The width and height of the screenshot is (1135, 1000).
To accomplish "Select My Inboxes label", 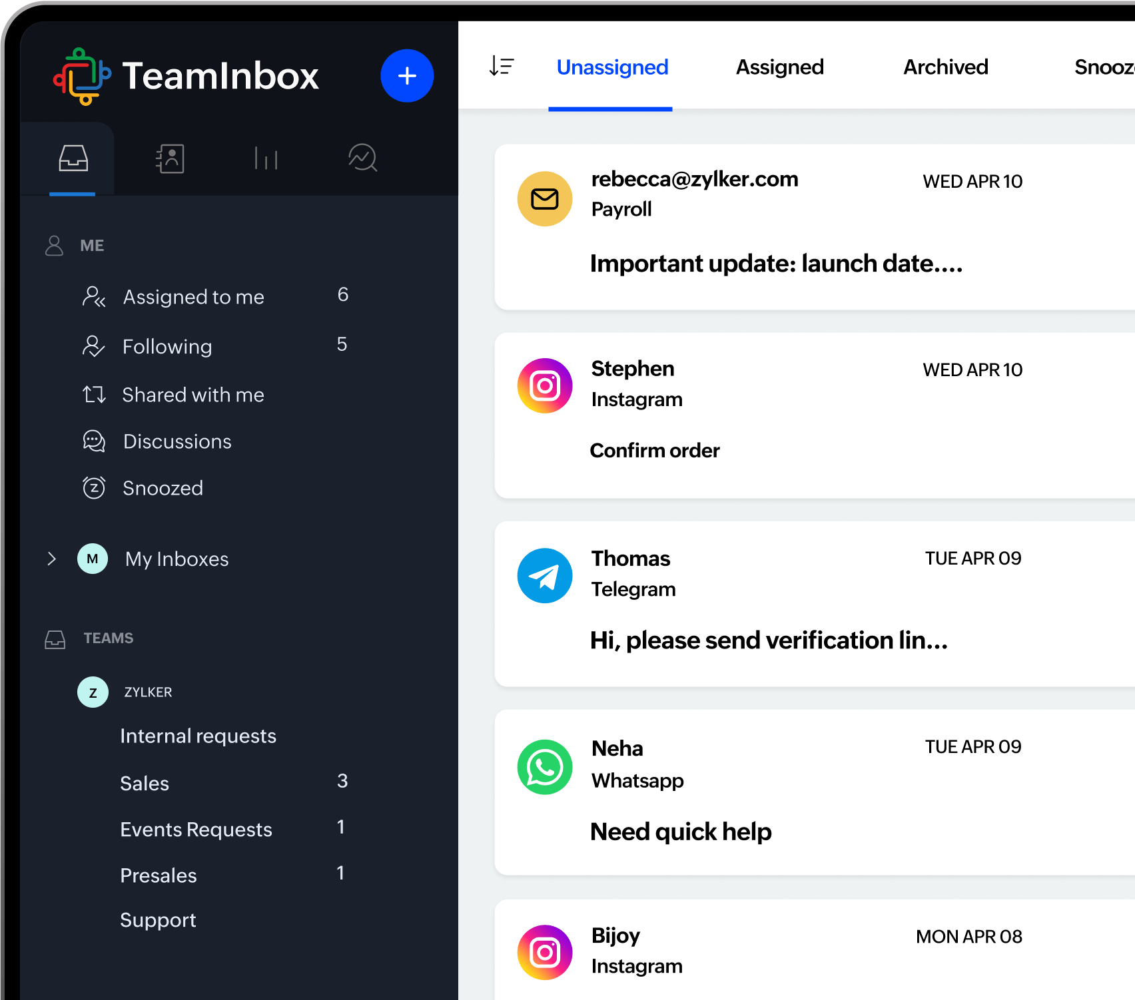I will [x=177, y=559].
